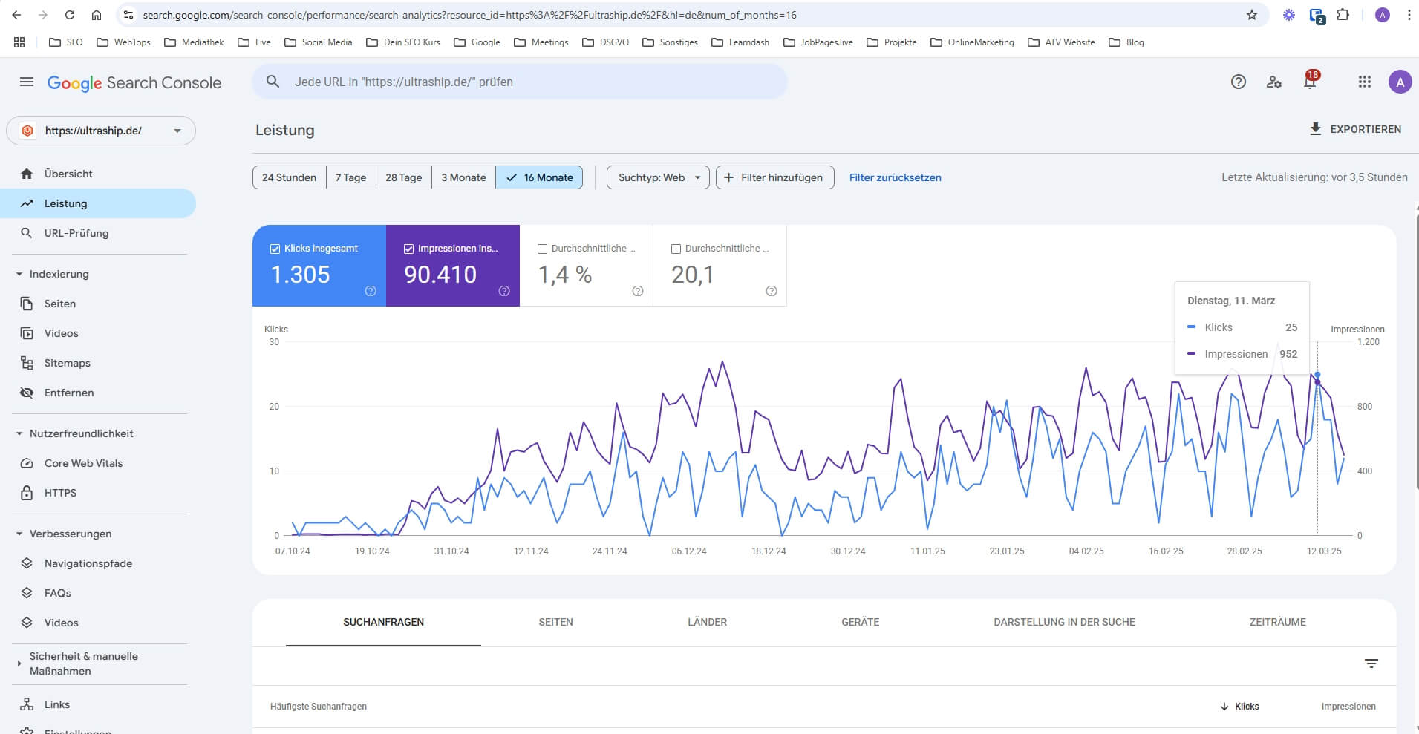1419x734 pixels.
Task: Enable the average CTR 1,4 % checkbox
Action: click(x=542, y=249)
